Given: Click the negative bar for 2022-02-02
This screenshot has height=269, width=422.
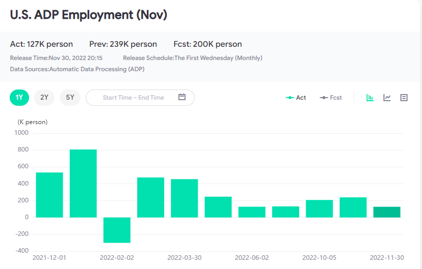Looking at the screenshot, I should click(x=117, y=230).
